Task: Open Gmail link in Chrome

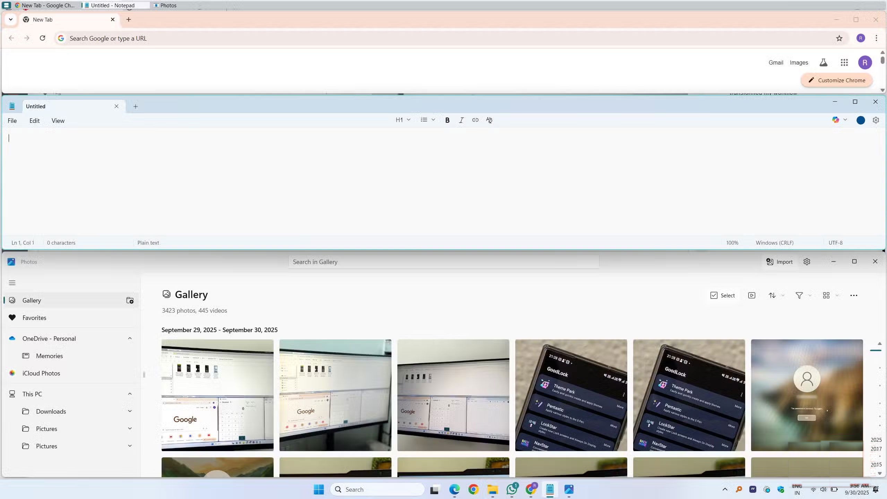Action: coord(775,62)
